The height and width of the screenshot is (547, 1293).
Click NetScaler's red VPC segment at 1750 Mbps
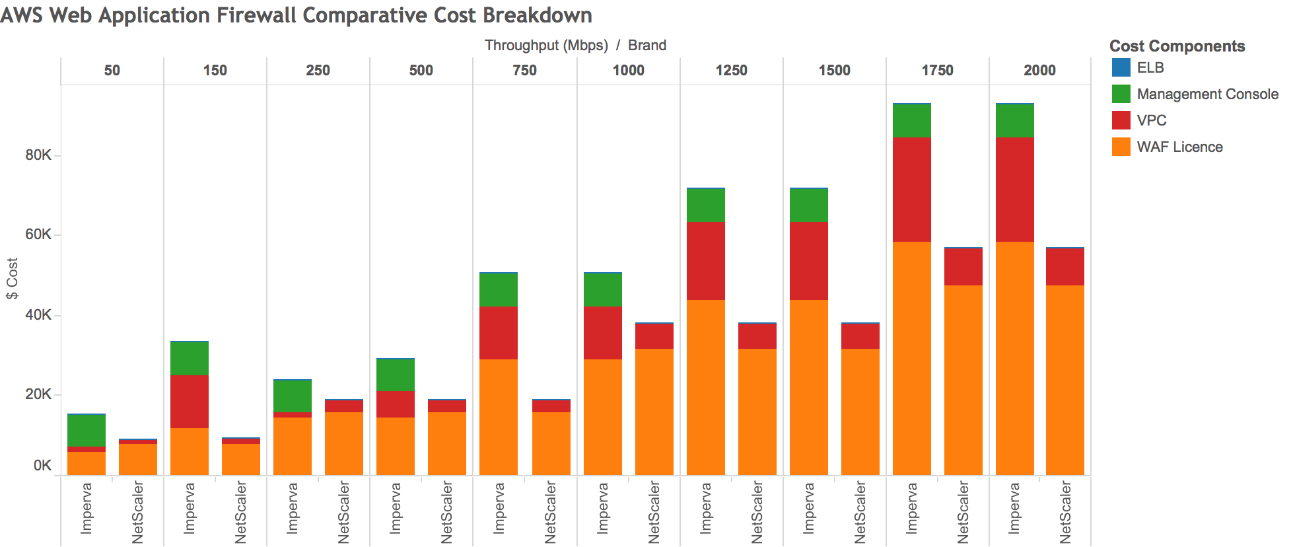tap(963, 267)
